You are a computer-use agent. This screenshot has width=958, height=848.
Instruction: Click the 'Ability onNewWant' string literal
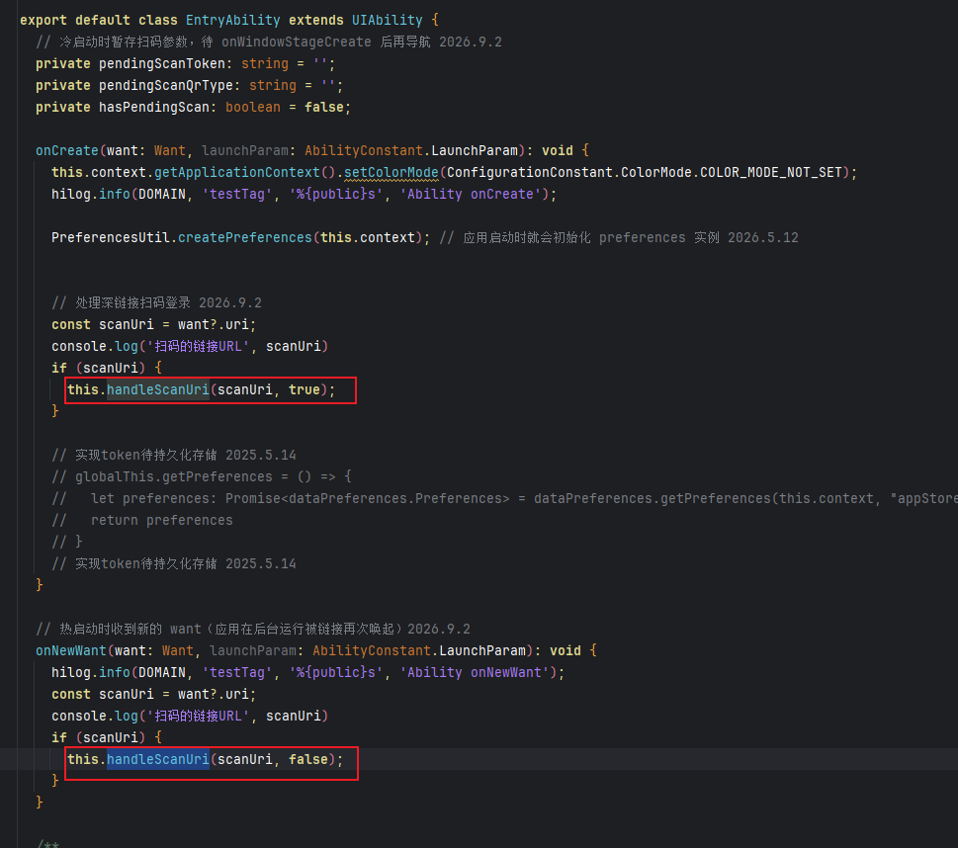coord(475,673)
